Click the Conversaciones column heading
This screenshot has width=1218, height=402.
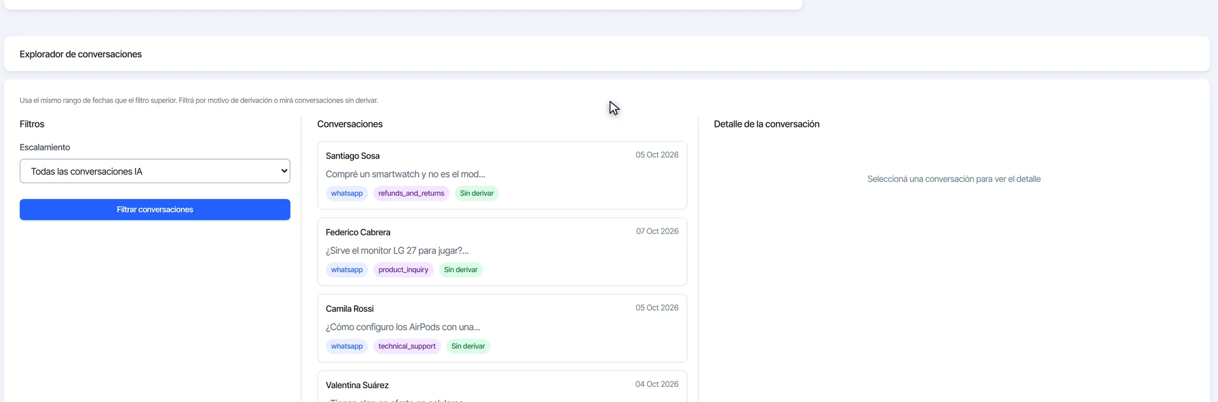click(x=350, y=124)
